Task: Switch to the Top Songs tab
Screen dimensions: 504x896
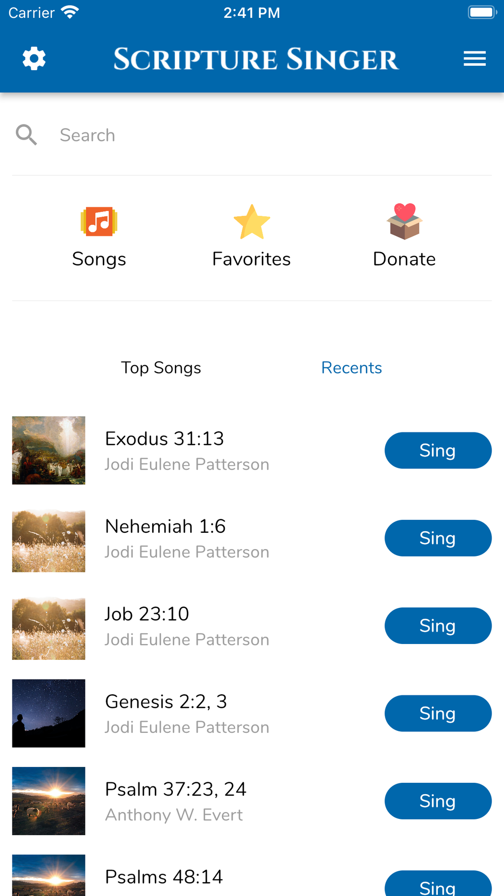Action: [x=161, y=368]
